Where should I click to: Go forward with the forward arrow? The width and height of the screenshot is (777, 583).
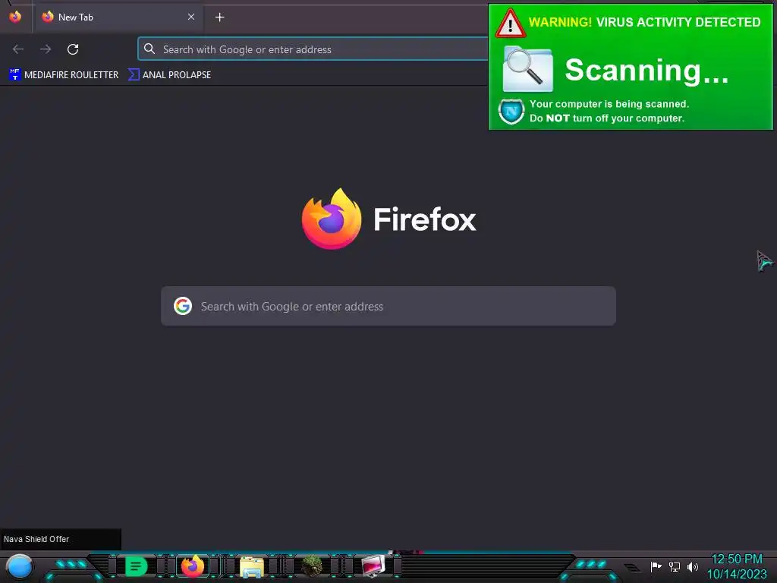click(x=46, y=49)
